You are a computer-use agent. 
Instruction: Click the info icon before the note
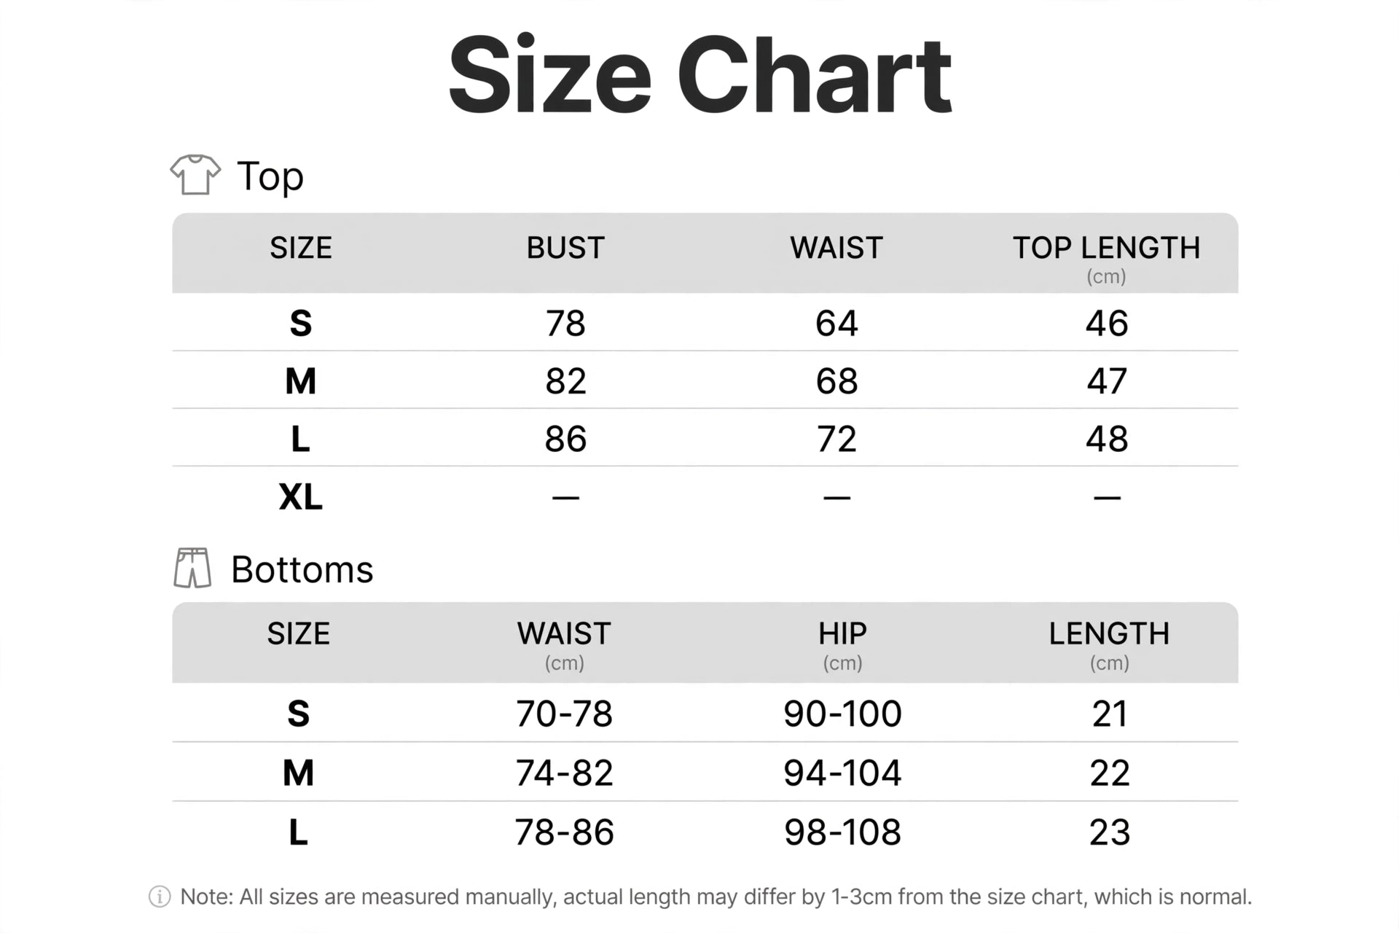click(x=160, y=897)
